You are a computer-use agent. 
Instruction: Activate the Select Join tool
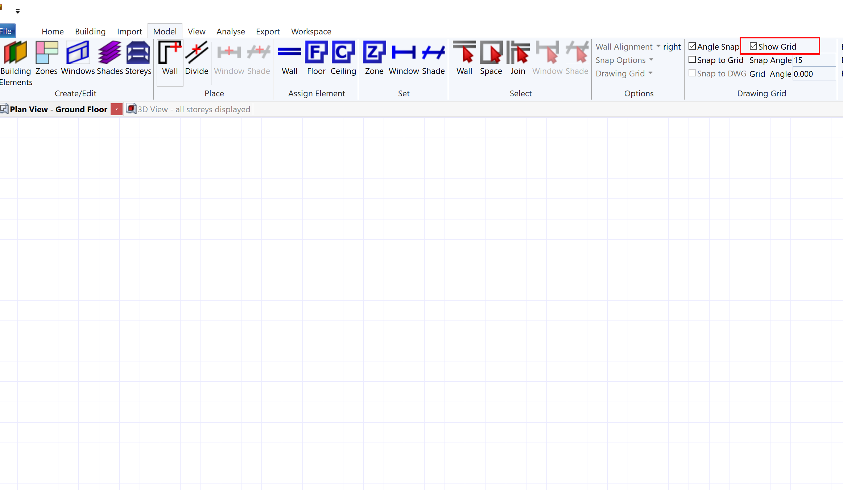[518, 58]
